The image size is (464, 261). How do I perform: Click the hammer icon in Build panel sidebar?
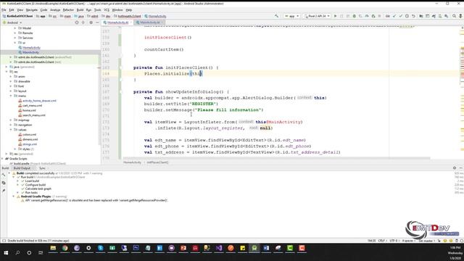click(4, 175)
